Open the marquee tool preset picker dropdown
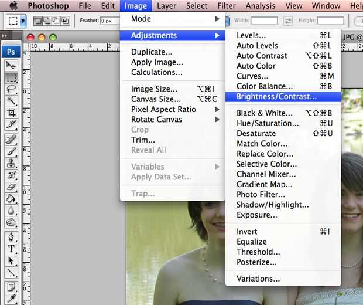Screen dimensions: 363x305 (x=23, y=21)
